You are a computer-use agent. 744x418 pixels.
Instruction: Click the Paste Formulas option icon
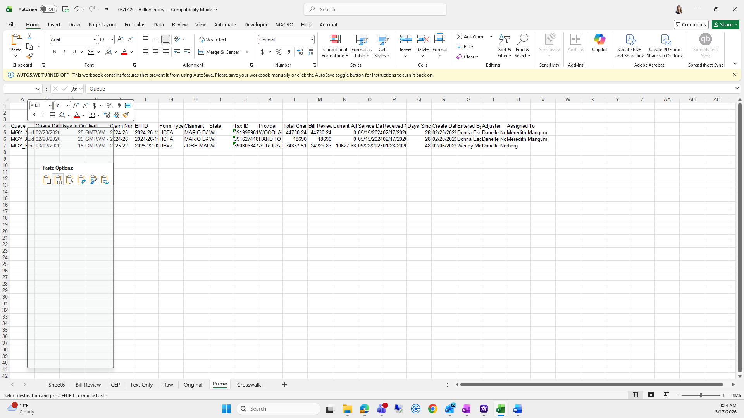click(x=70, y=180)
